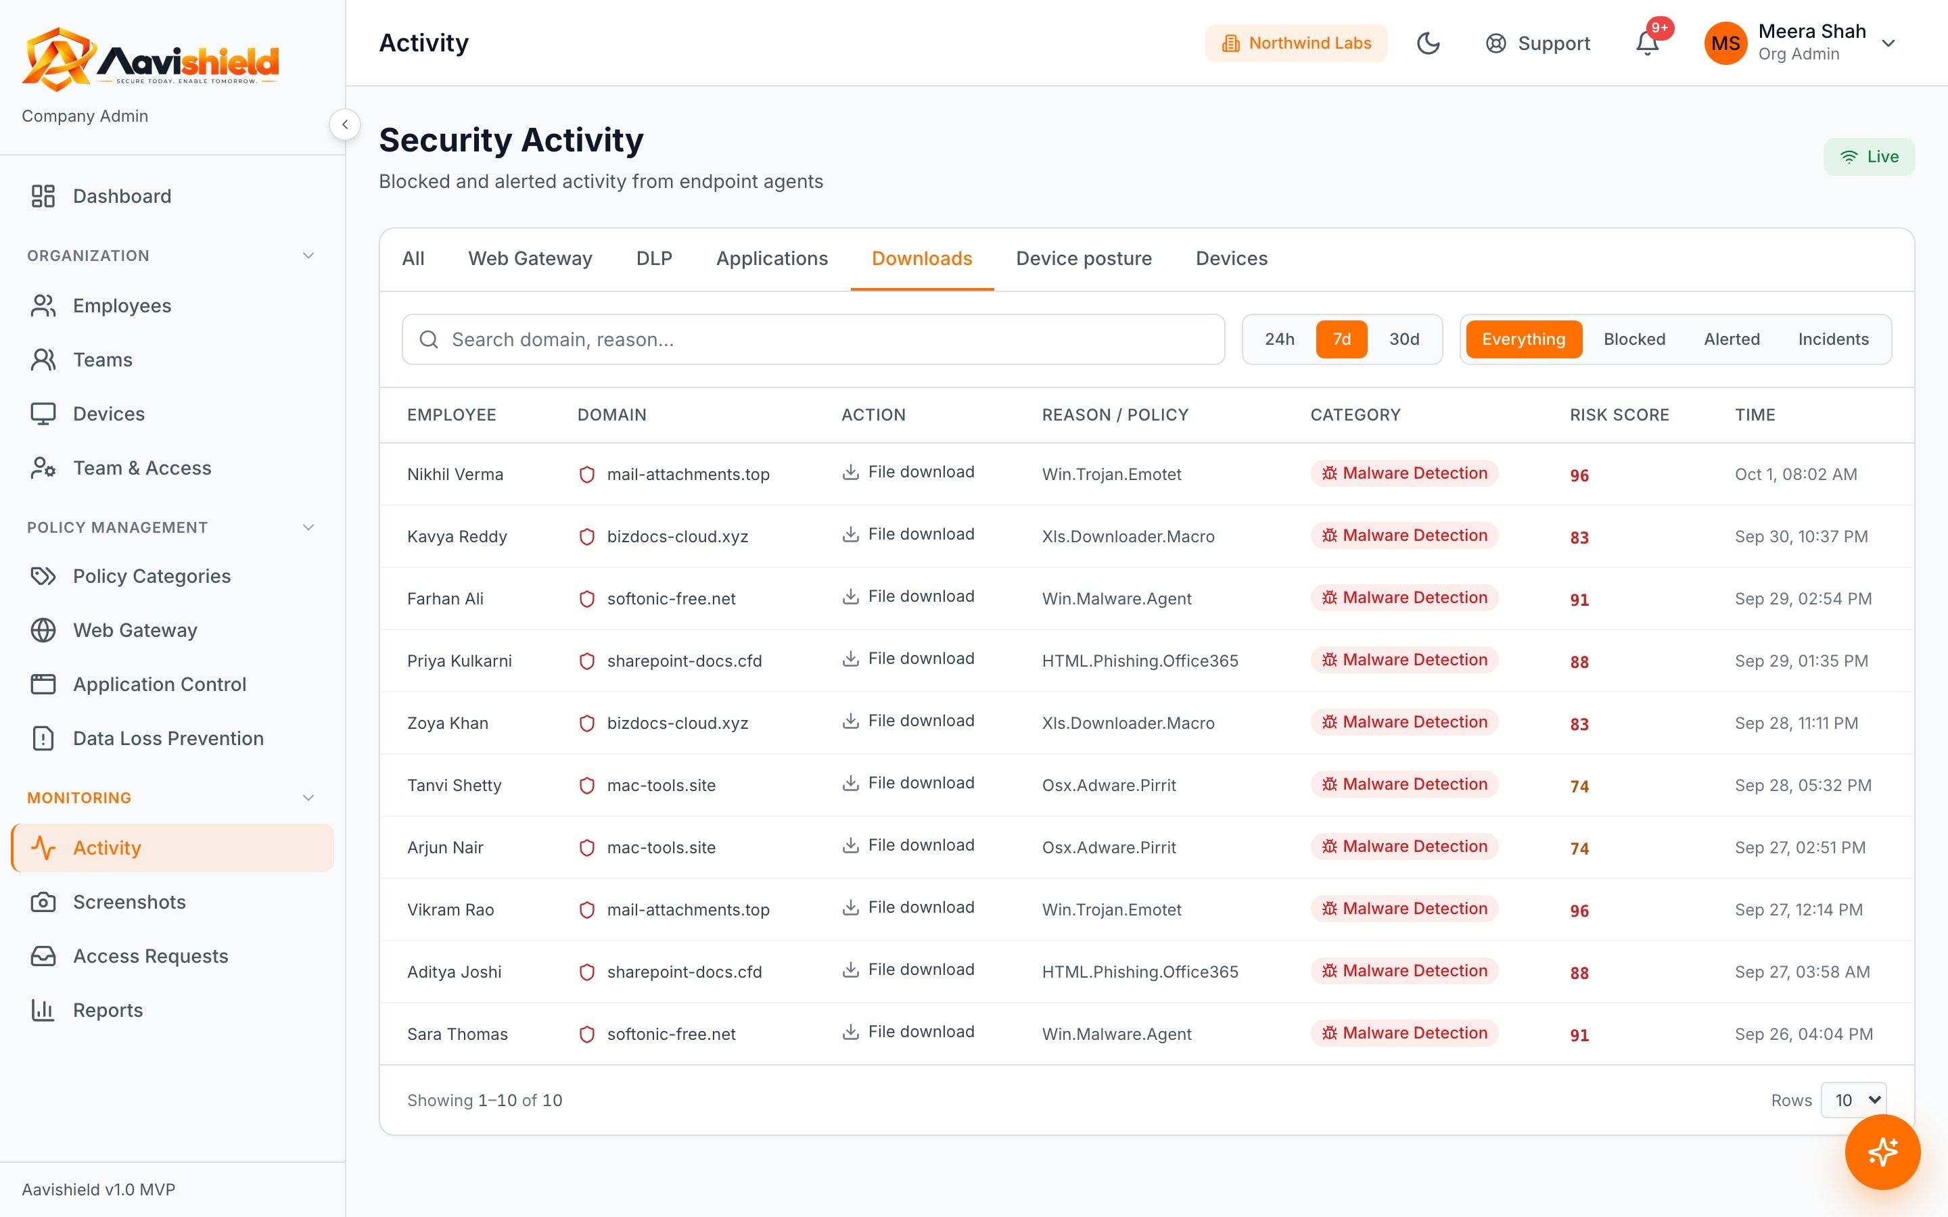1948x1217 pixels.
Task: Open notifications via the bell icon
Action: [x=1648, y=43]
